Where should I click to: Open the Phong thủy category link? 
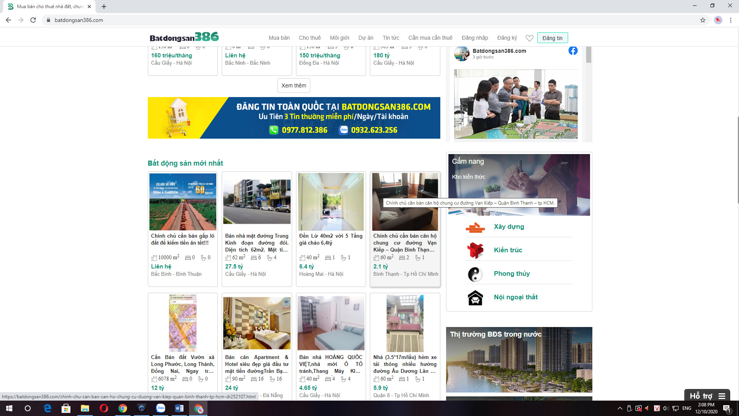coord(512,274)
